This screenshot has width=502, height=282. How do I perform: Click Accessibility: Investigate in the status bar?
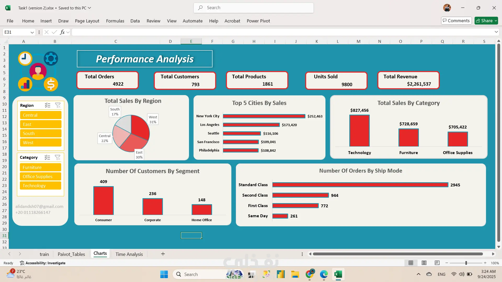43,263
